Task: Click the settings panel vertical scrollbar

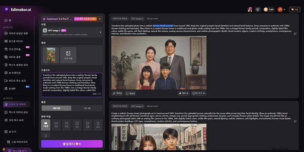Action: click(x=104, y=69)
